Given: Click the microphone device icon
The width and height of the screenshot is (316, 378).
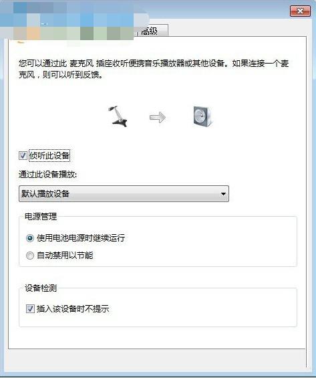Looking at the screenshot, I should pos(118,116).
